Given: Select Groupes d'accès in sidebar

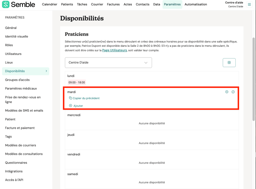Looking at the screenshot, I should 17,80.
